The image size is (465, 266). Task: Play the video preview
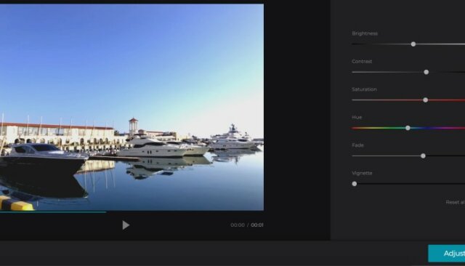click(x=126, y=225)
